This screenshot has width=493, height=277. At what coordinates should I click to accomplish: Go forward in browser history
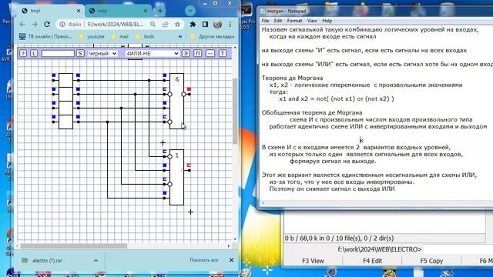point(34,24)
